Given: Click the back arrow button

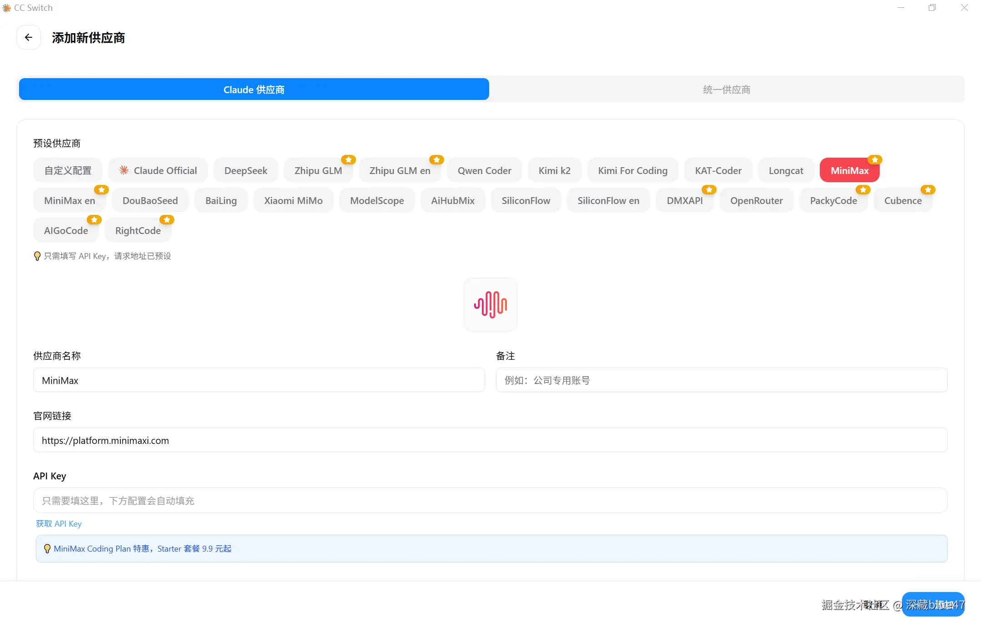Looking at the screenshot, I should tap(29, 37).
